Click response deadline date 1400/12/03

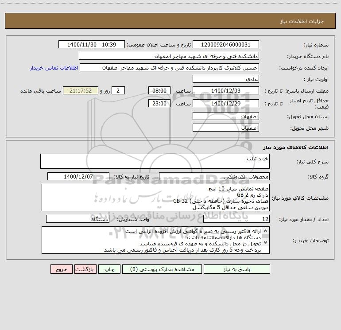[226, 90]
